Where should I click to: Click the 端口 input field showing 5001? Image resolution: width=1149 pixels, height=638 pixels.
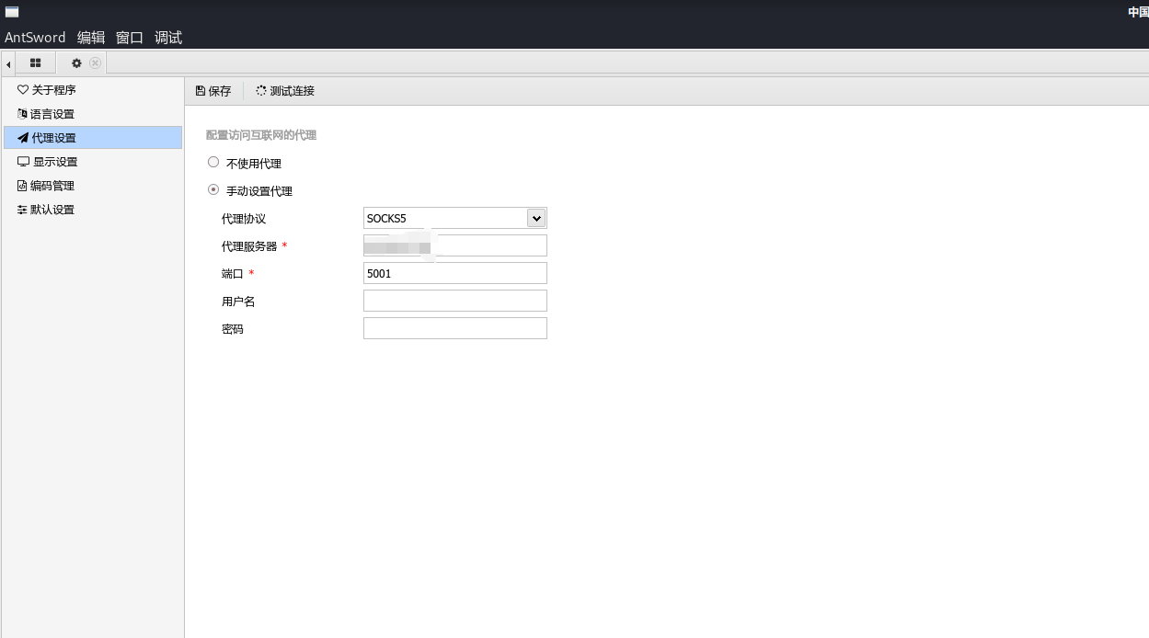coord(454,273)
